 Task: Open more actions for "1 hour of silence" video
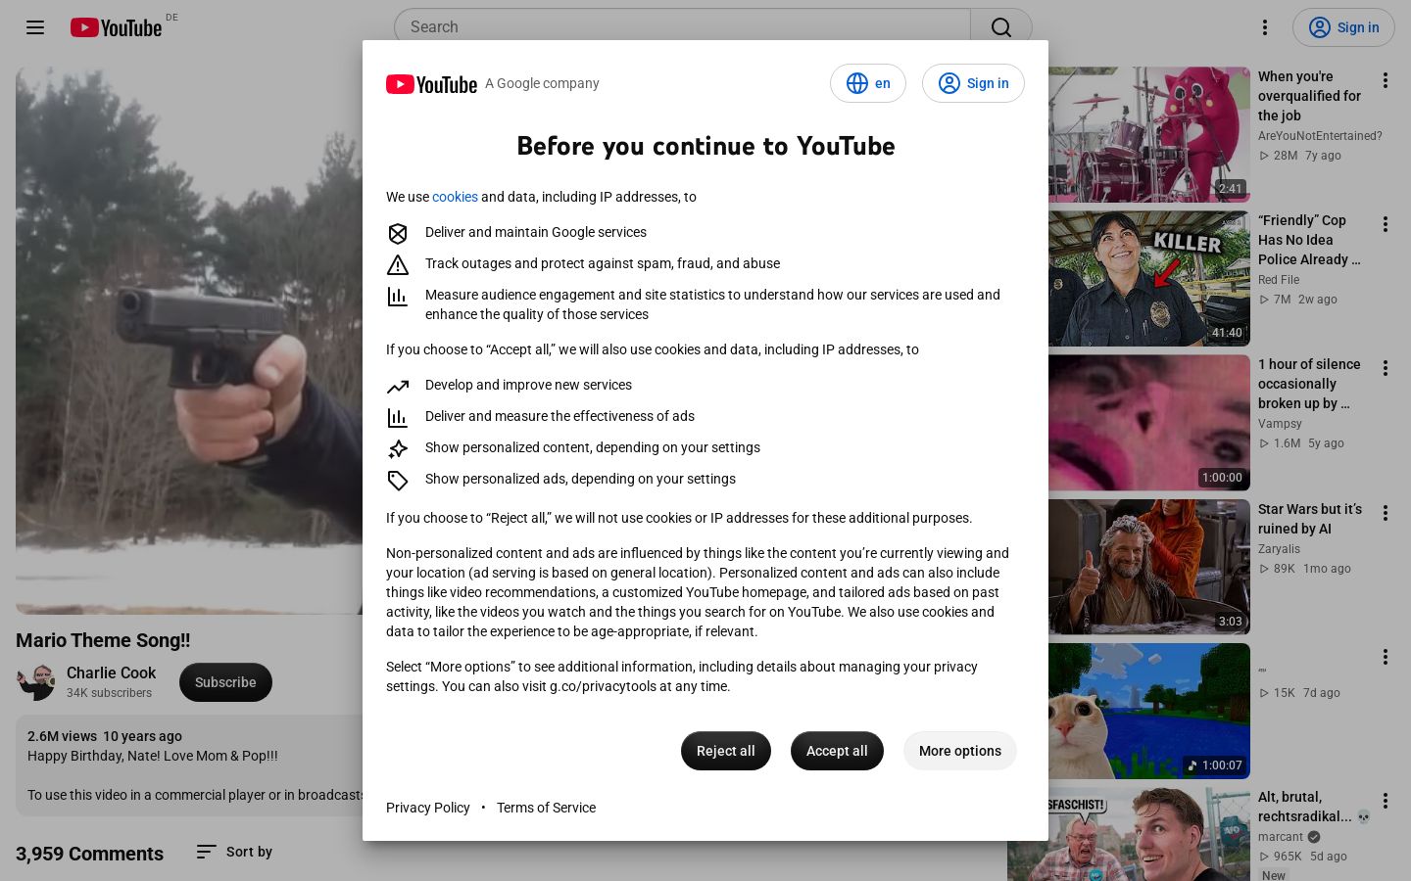tap(1386, 368)
